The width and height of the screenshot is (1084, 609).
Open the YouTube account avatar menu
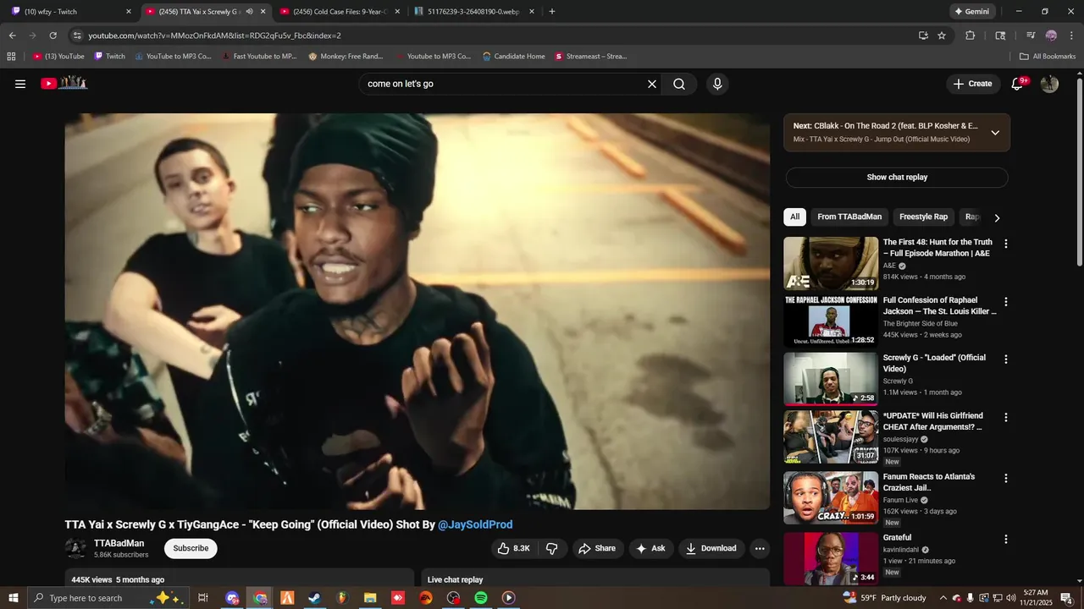click(x=1049, y=84)
